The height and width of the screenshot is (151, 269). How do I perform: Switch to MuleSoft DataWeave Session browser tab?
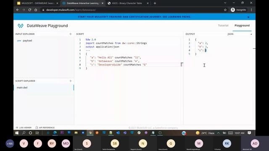pos(38,3)
